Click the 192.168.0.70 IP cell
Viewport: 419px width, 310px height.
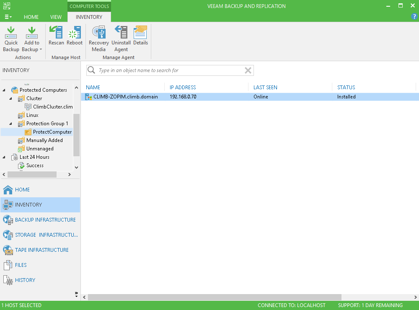pyautogui.click(x=183, y=97)
